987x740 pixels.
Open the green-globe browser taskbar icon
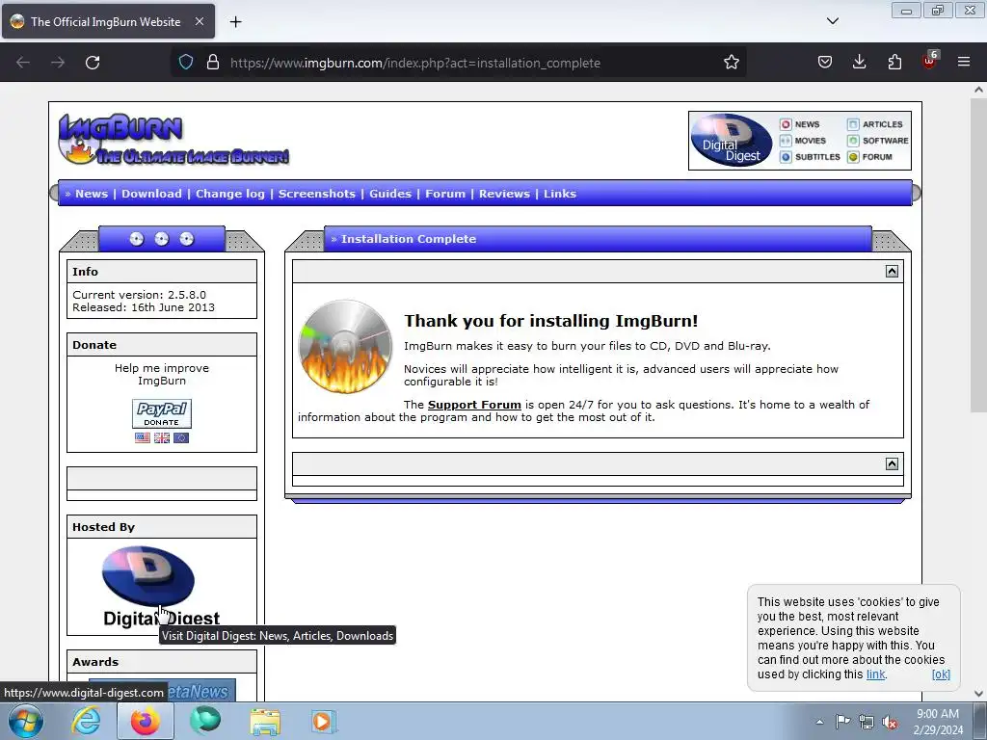point(205,721)
